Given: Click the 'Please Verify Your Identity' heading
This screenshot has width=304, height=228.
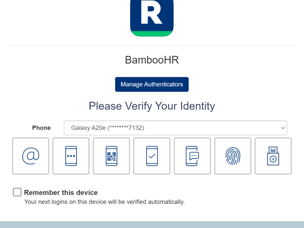Looking at the screenshot, I should 152,106.
